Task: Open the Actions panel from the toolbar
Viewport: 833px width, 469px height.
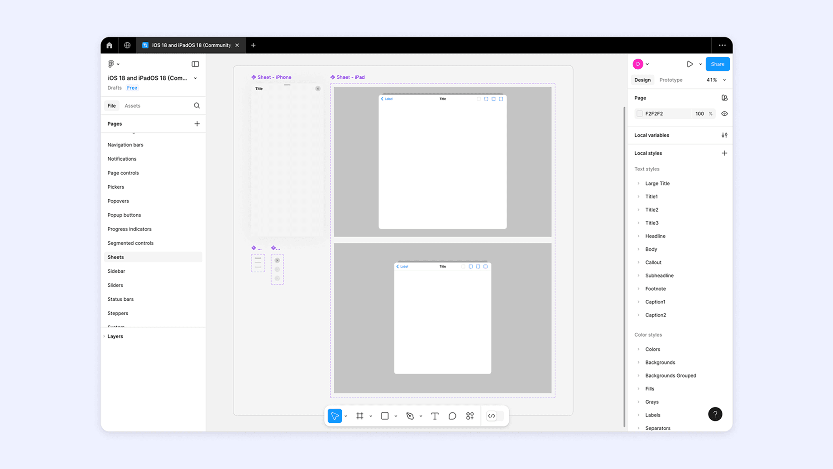Action: click(x=469, y=416)
